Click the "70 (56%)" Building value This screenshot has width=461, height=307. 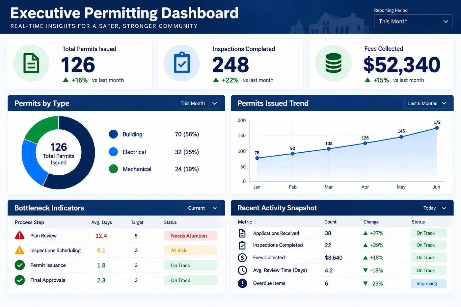(x=187, y=134)
